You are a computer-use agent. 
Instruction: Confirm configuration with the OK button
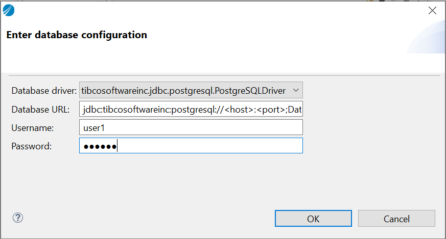(x=313, y=219)
